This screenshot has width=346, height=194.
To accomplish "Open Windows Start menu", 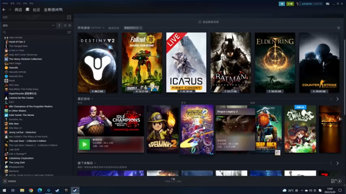I will click(4, 190).
